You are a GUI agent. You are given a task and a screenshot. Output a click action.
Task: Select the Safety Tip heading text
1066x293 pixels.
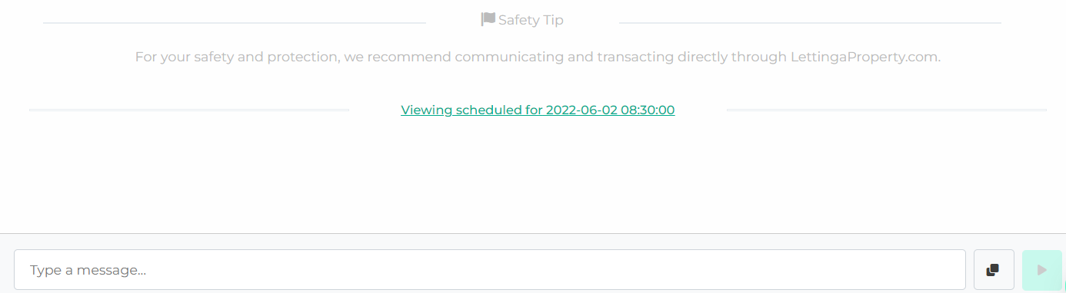click(531, 20)
